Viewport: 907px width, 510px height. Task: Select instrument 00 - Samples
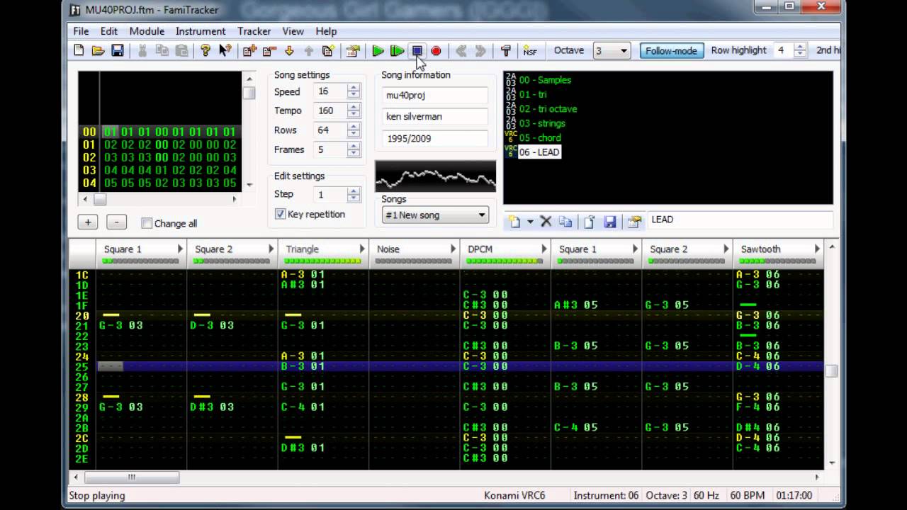point(545,80)
